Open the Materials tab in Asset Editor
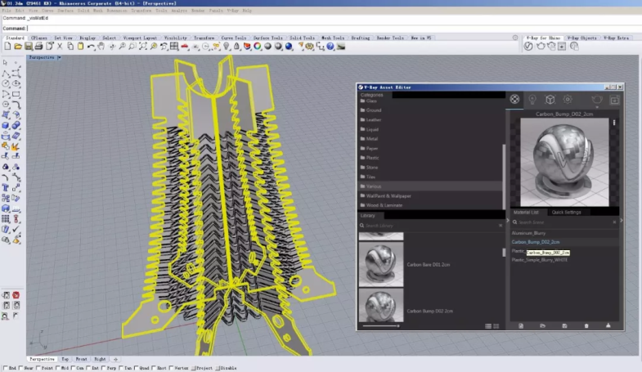Image resolution: width=642 pixels, height=372 pixels. pyautogui.click(x=514, y=99)
